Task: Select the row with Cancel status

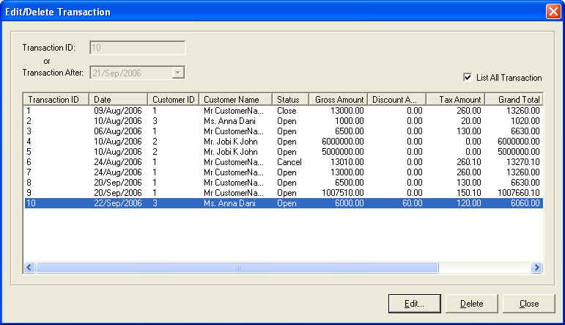Action: [284, 162]
